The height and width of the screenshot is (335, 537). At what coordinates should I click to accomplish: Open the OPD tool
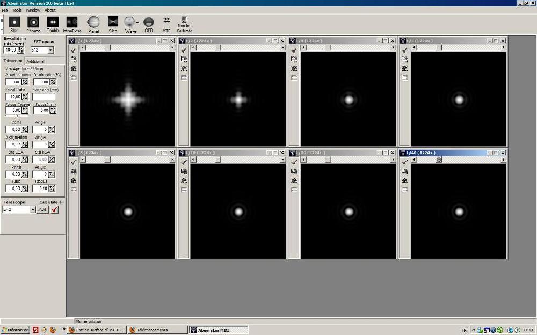pos(148,24)
